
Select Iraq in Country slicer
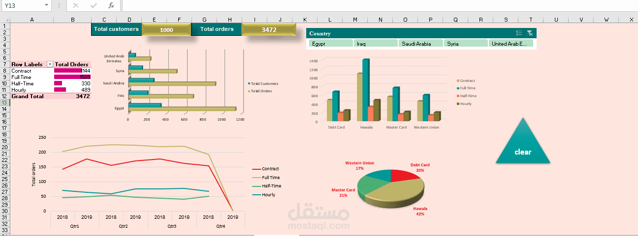point(376,43)
